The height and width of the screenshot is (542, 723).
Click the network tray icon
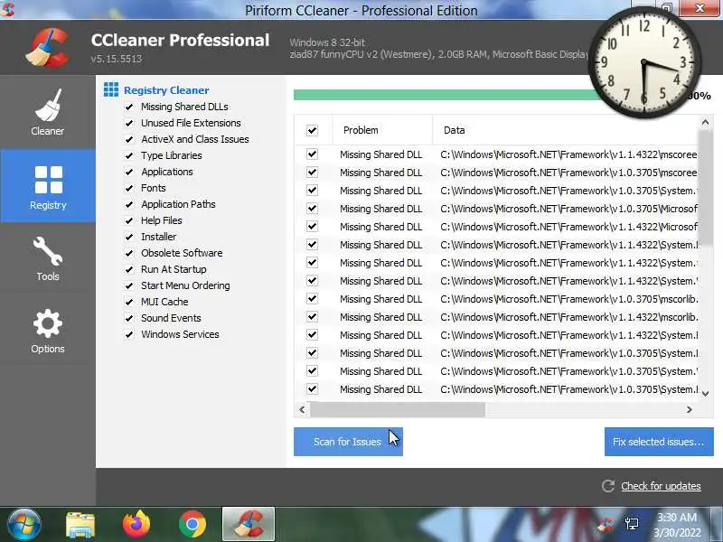pyautogui.click(x=632, y=524)
